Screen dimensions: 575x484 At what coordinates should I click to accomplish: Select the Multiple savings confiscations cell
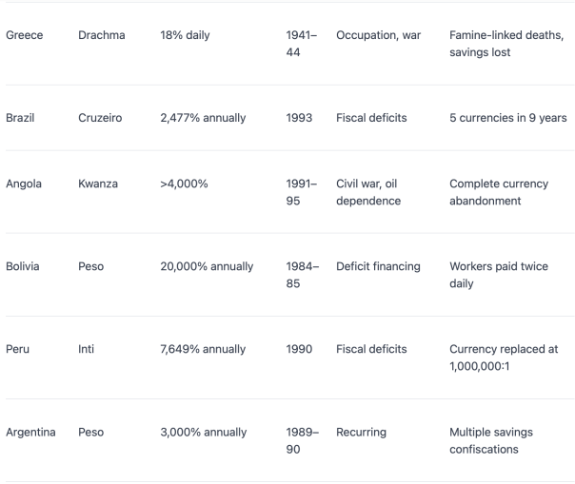coord(491,441)
